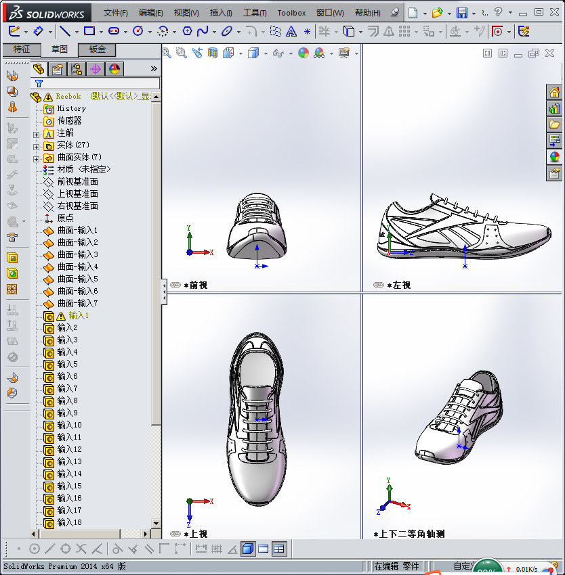The width and height of the screenshot is (565, 575).
Task: Open the File Explorer task pane icon
Action: [x=554, y=124]
